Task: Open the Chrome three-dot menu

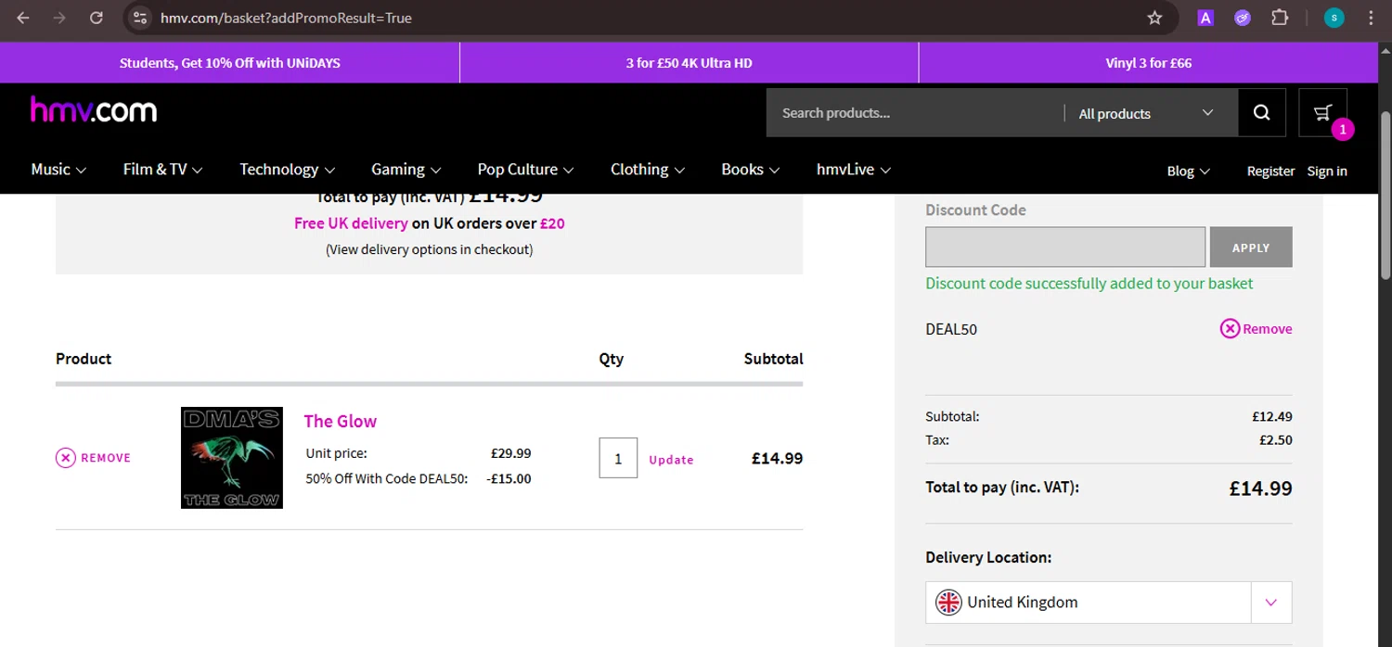Action: [1372, 18]
